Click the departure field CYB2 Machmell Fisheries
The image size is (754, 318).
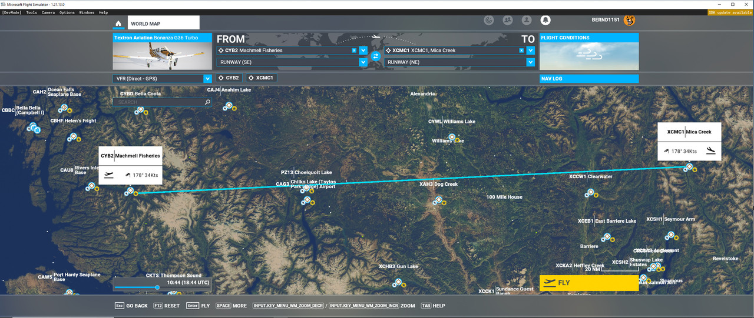pyautogui.click(x=287, y=51)
